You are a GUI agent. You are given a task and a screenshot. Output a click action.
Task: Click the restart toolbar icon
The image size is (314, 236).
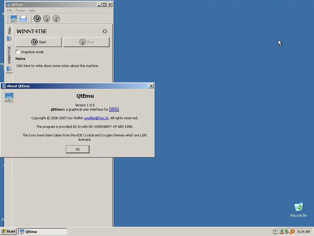[56, 19]
